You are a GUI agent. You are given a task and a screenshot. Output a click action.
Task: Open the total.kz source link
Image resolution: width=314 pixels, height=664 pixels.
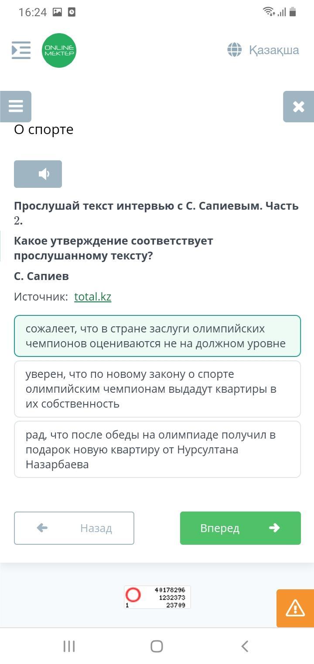tap(92, 297)
